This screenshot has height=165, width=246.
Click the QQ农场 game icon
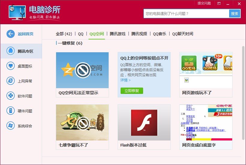click(x=189, y=63)
